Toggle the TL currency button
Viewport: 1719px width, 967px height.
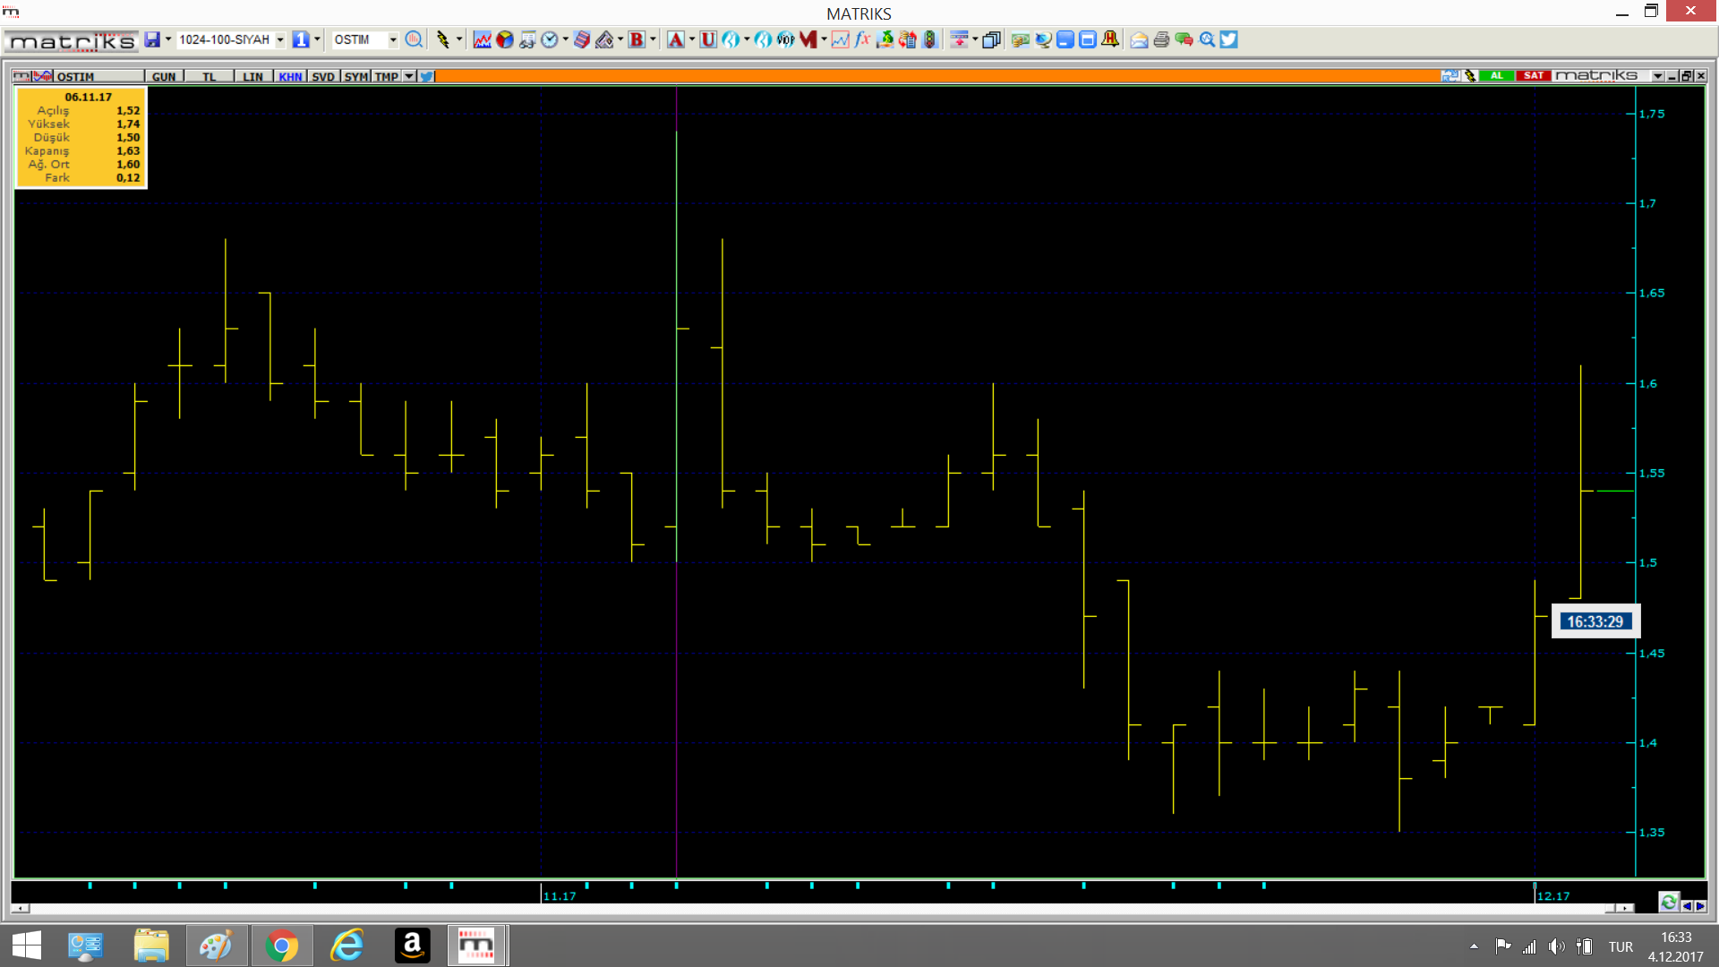click(x=209, y=76)
